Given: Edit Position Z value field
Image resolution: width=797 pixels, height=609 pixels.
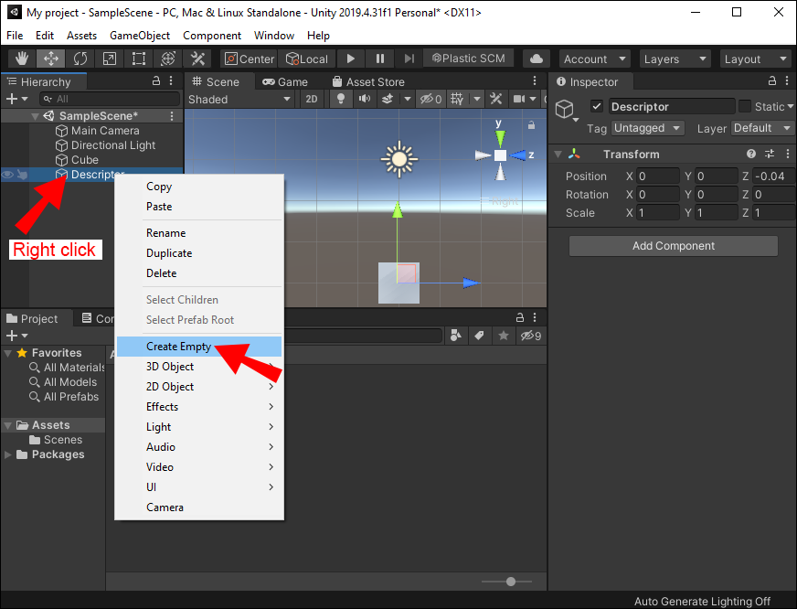Looking at the screenshot, I should point(773,176).
